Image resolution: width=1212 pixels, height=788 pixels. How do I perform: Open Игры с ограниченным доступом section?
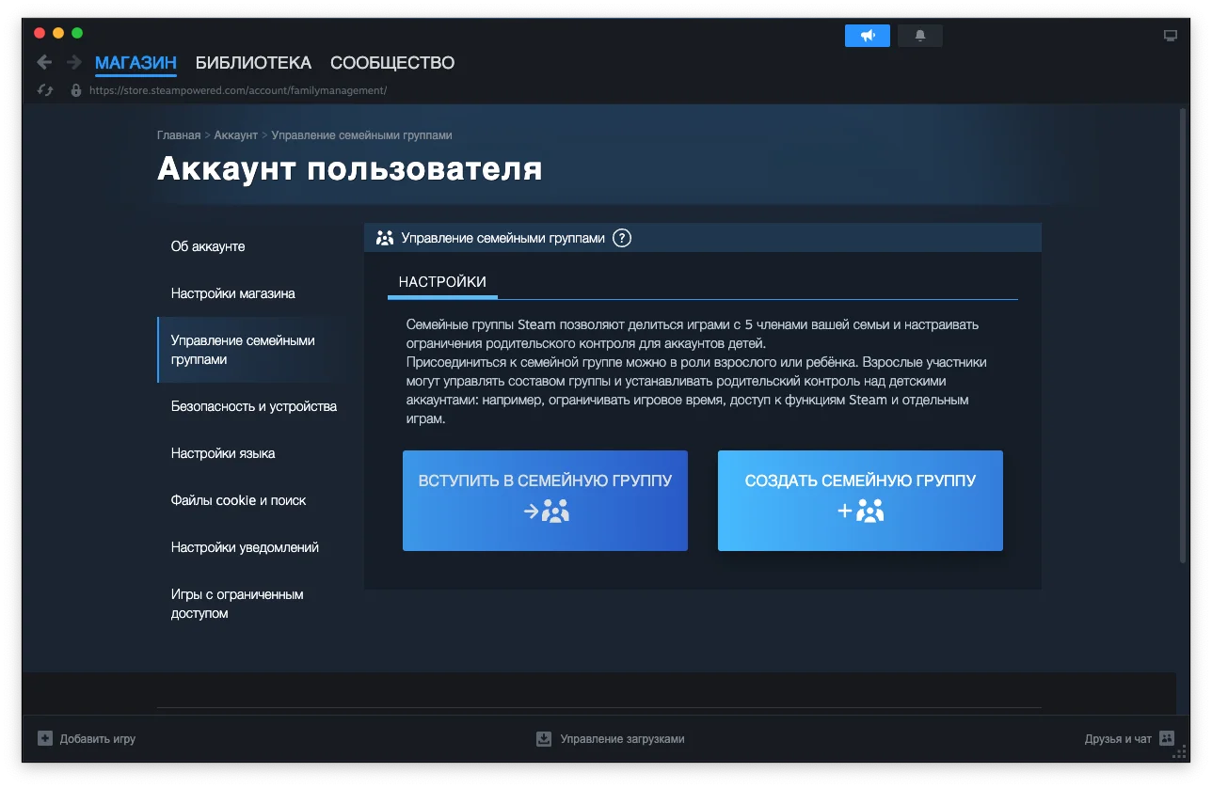(x=237, y=604)
